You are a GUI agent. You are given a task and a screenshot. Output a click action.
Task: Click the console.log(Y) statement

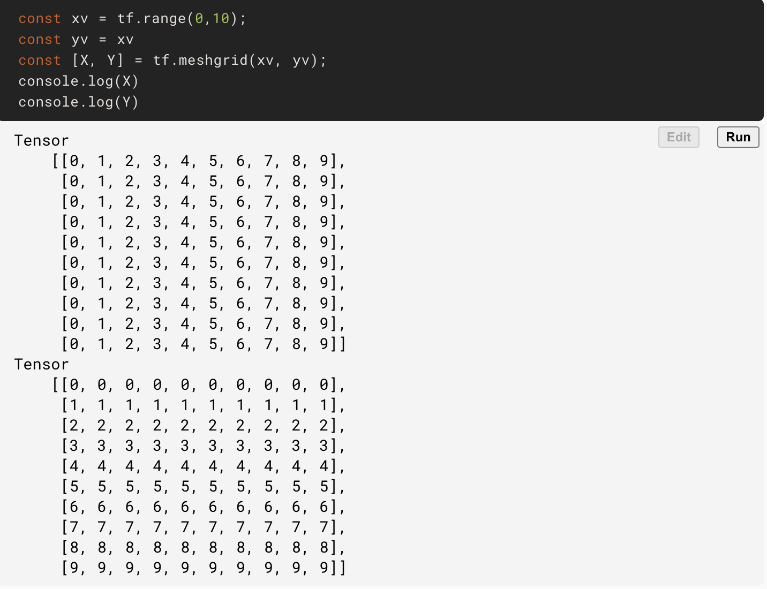pos(78,102)
